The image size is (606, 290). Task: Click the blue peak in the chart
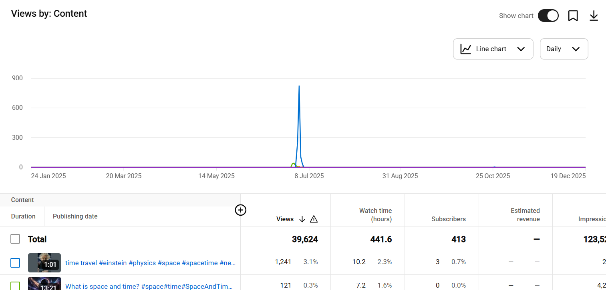[299, 87]
